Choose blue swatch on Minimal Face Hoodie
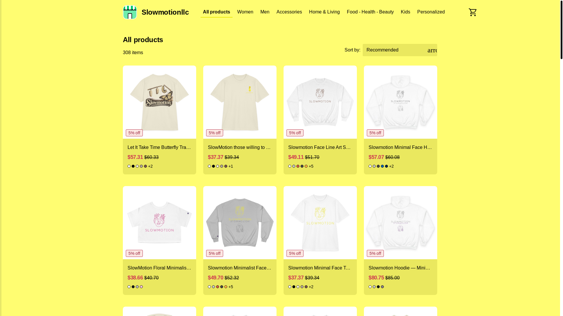The height and width of the screenshot is (316, 563). click(x=382, y=166)
